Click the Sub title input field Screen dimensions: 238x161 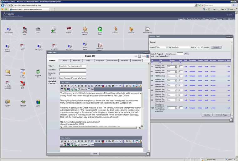pos(73,70)
